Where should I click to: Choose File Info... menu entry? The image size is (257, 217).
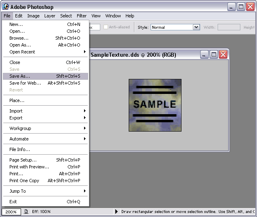point(45,149)
